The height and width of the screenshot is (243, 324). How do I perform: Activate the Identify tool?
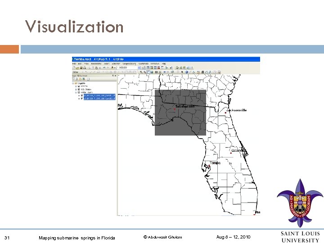(x=187, y=72)
